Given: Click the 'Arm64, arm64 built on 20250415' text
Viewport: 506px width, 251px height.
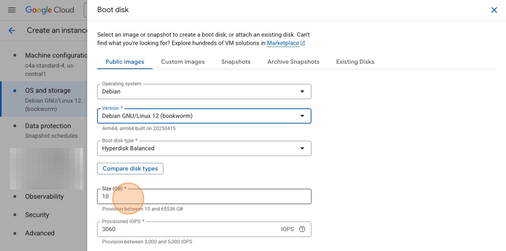Looking at the screenshot, I should (x=139, y=128).
